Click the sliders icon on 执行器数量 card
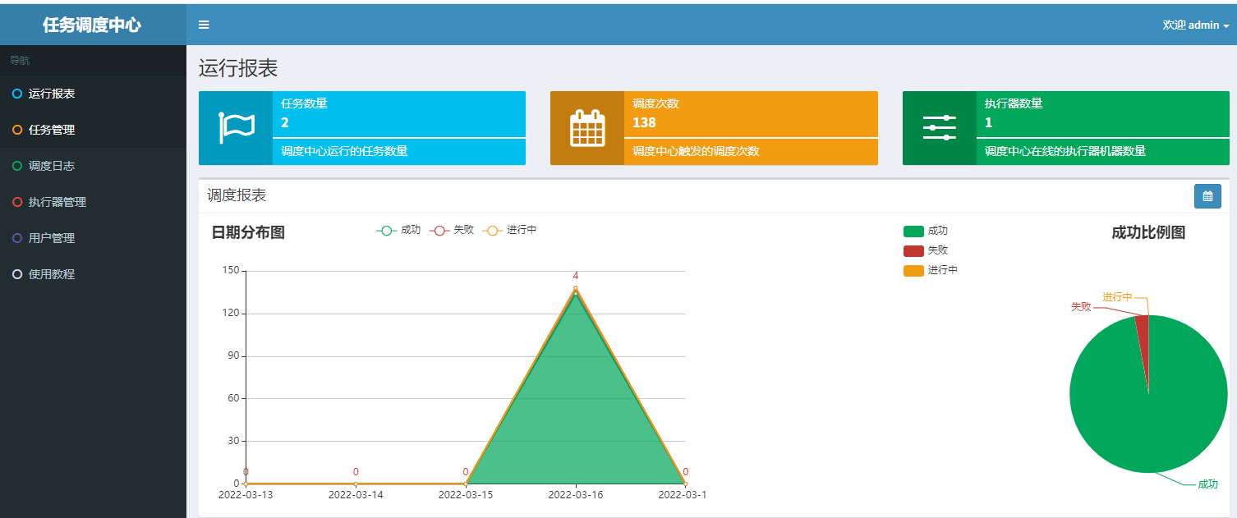1237x518 pixels. [940, 128]
